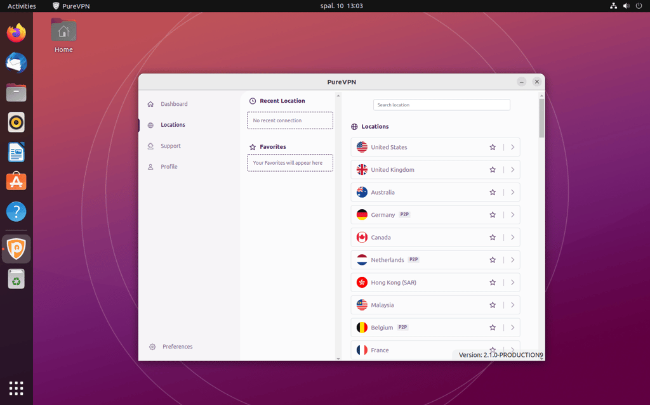The width and height of the screenshot is (650, 405).
Task: Click the Hong Kong flag icon
Action: click(x=362, y=283)
